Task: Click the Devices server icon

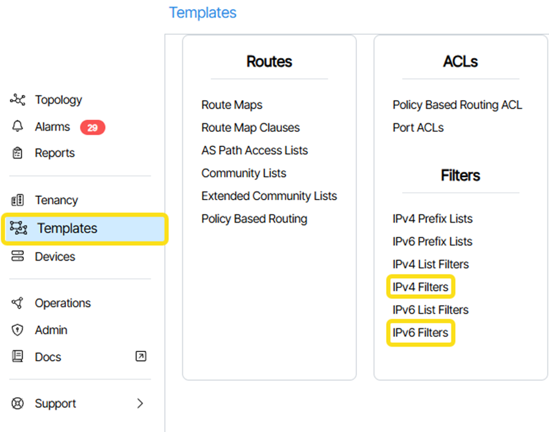Action: click(17, 257)
